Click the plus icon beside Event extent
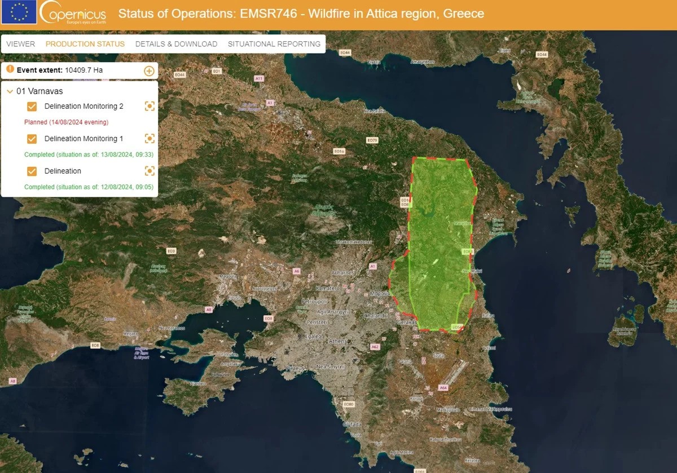This screenshot has width=677, height=473. 149,70
